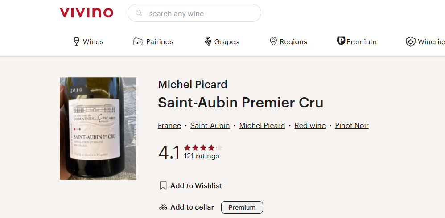
Task: Open the Pinot Noir grape link
Action: click(x=352, y=126)
